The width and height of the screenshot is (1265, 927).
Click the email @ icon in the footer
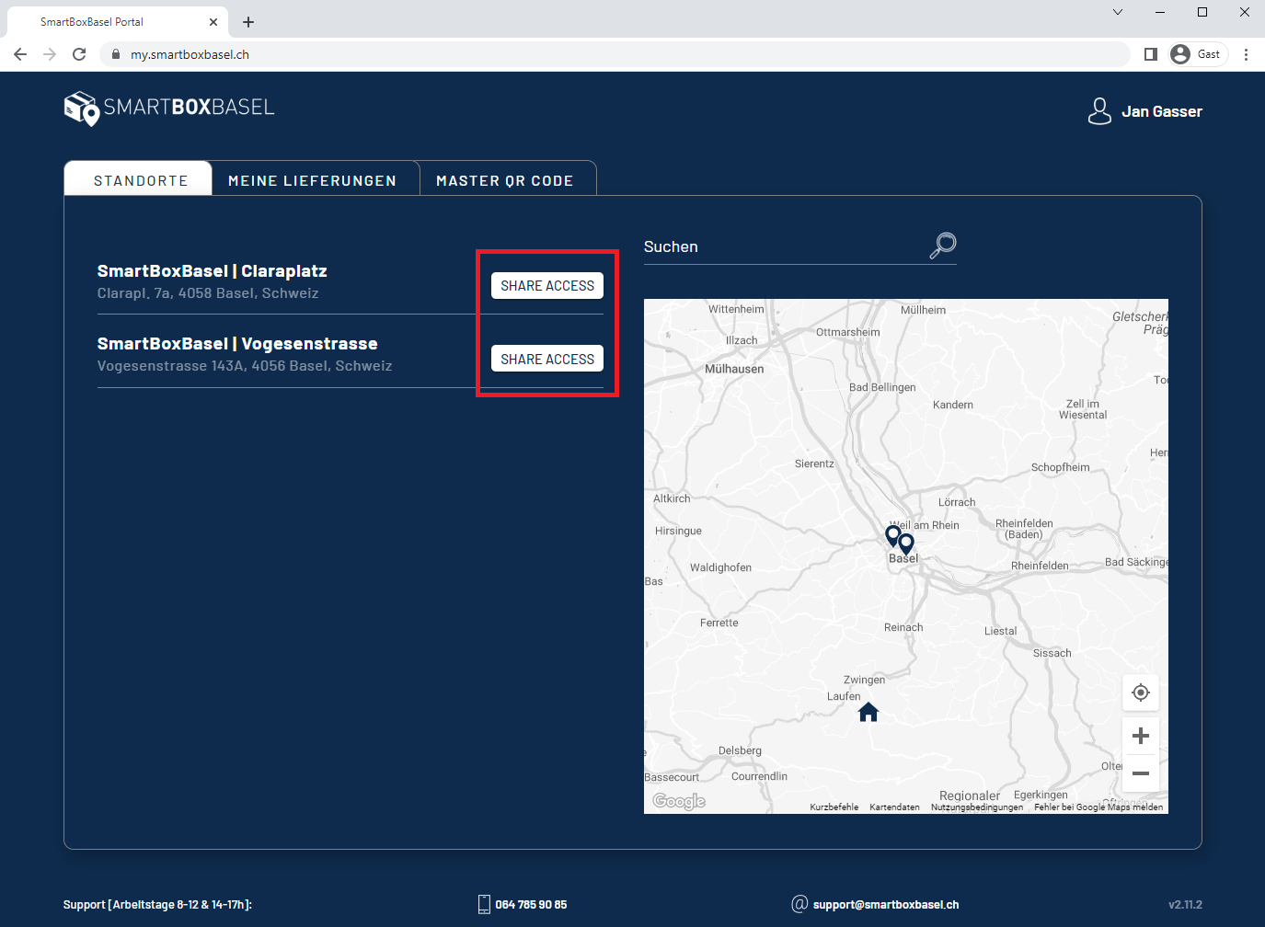(x=799, y=904)
